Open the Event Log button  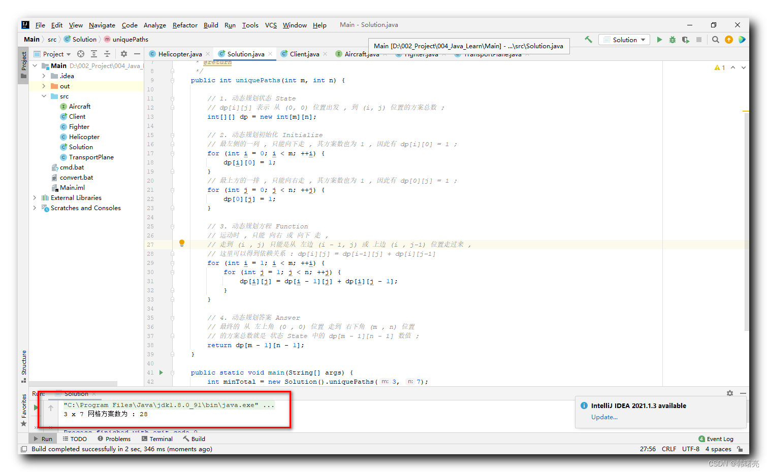(716, 439)
